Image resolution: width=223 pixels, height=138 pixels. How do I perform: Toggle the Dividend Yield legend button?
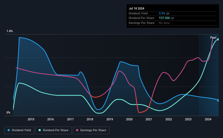(x=19, y=130)
